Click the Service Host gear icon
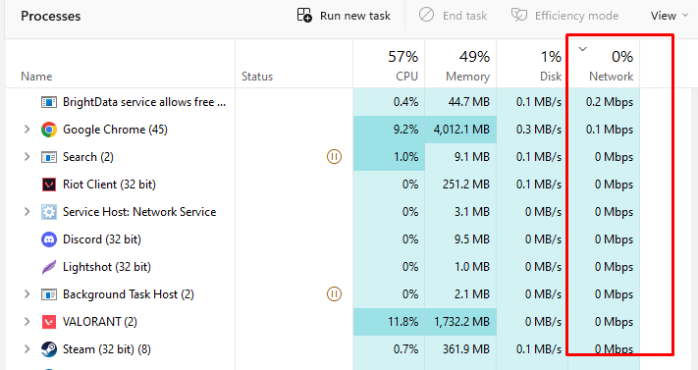This screenshot has width=698, height=370. [x=49, y=212]
